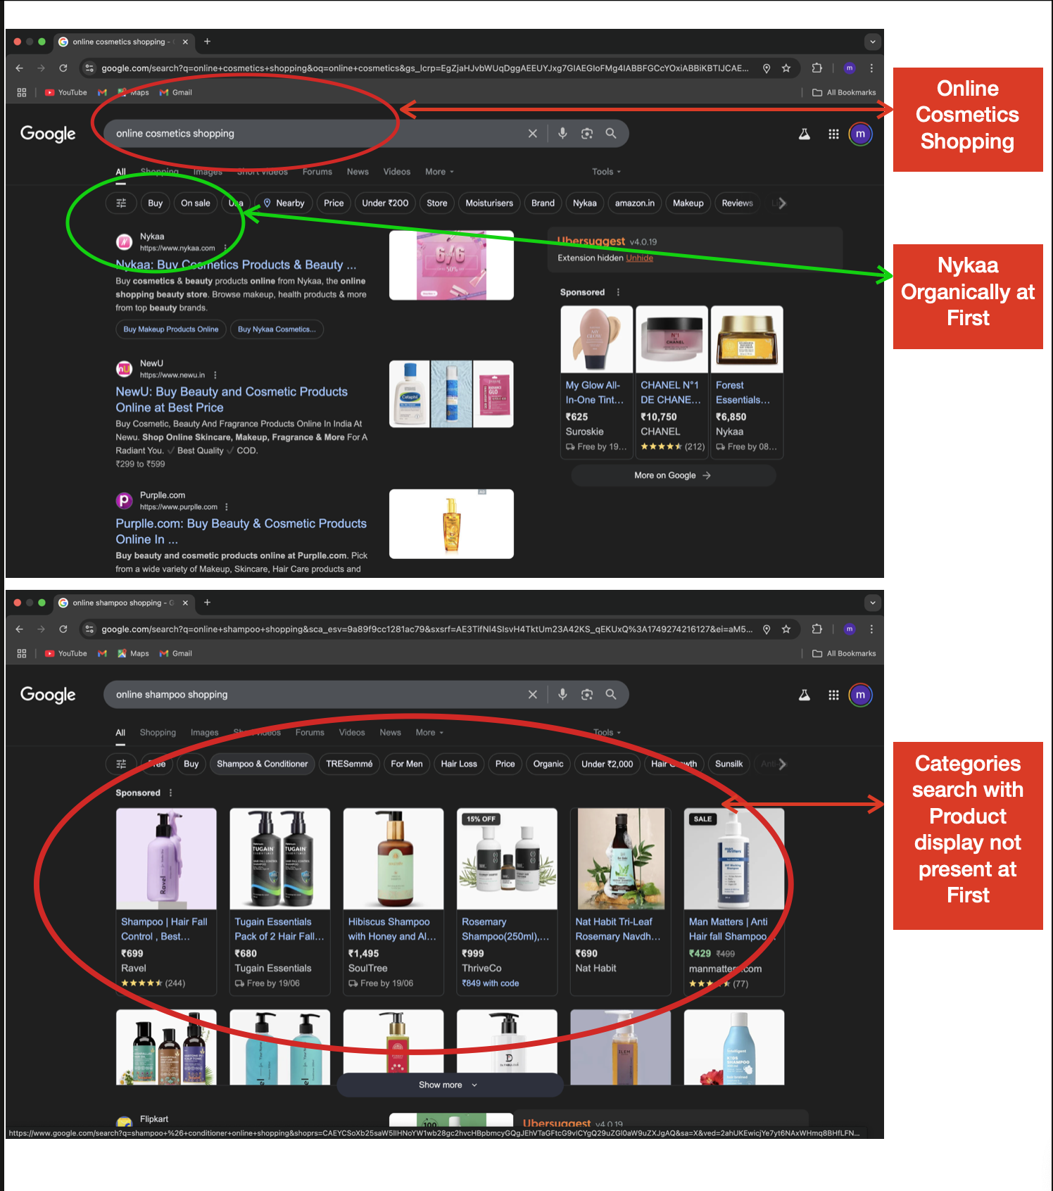This screenshot has height=1191, width=1053.
Task: Toggle the 'amazon.in' filter chip
Action: click(634, 203)
